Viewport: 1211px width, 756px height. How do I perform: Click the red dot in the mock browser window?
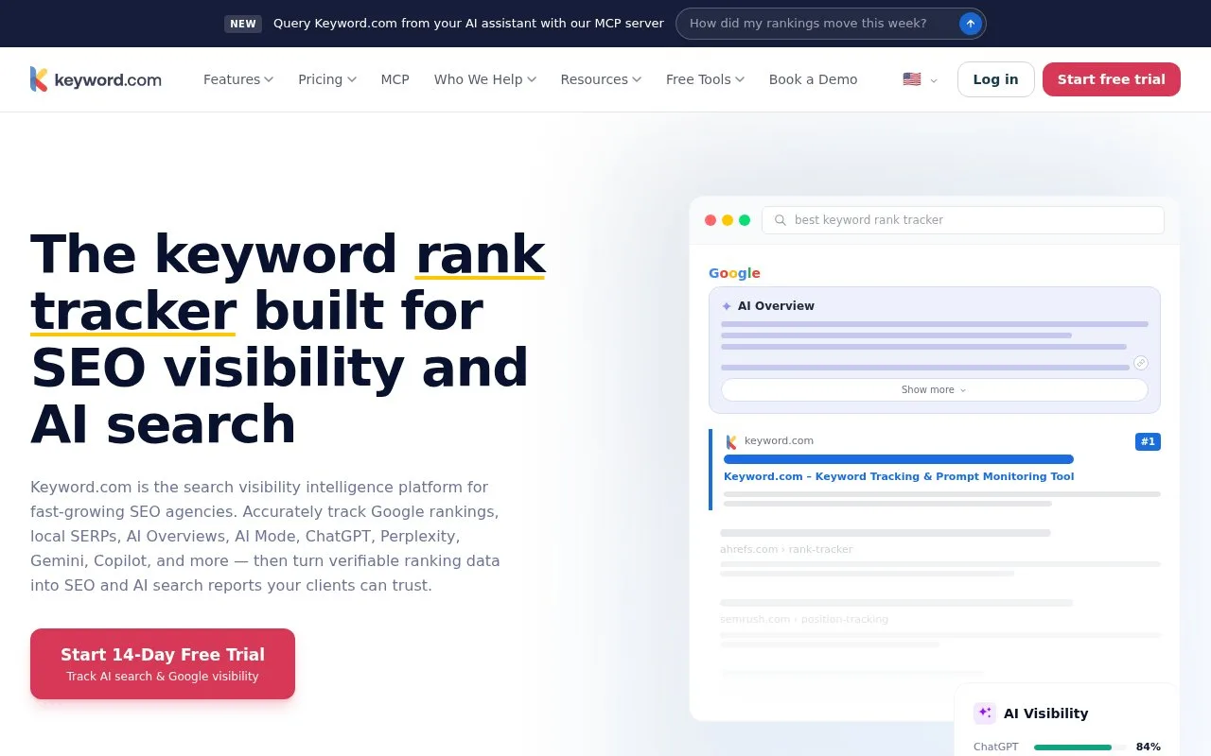point(711,220)
